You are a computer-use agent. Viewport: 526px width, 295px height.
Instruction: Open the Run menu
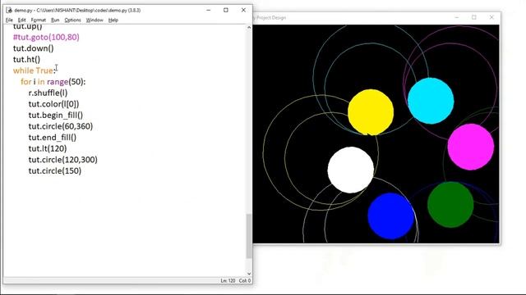pos(55,20)
